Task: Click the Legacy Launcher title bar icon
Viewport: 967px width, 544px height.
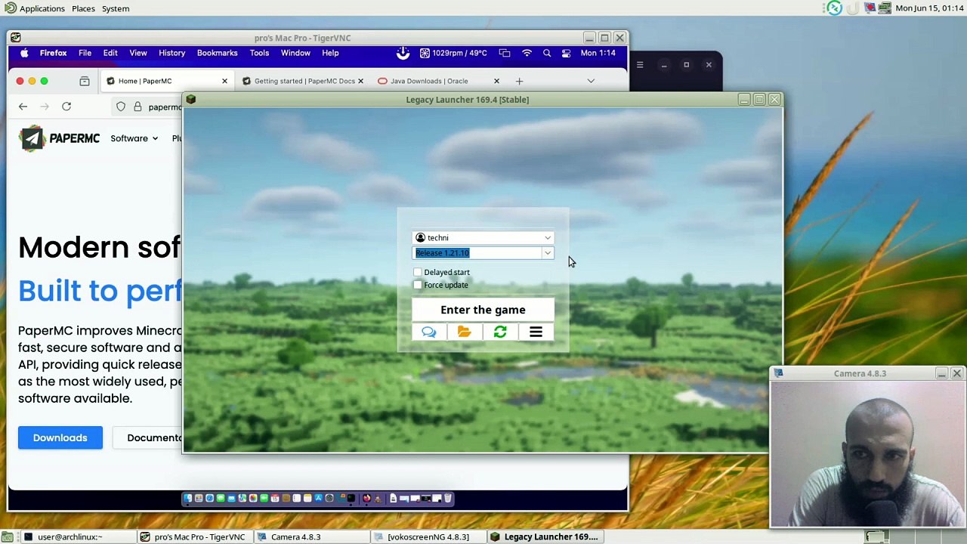Action: [x=191, y=100]
